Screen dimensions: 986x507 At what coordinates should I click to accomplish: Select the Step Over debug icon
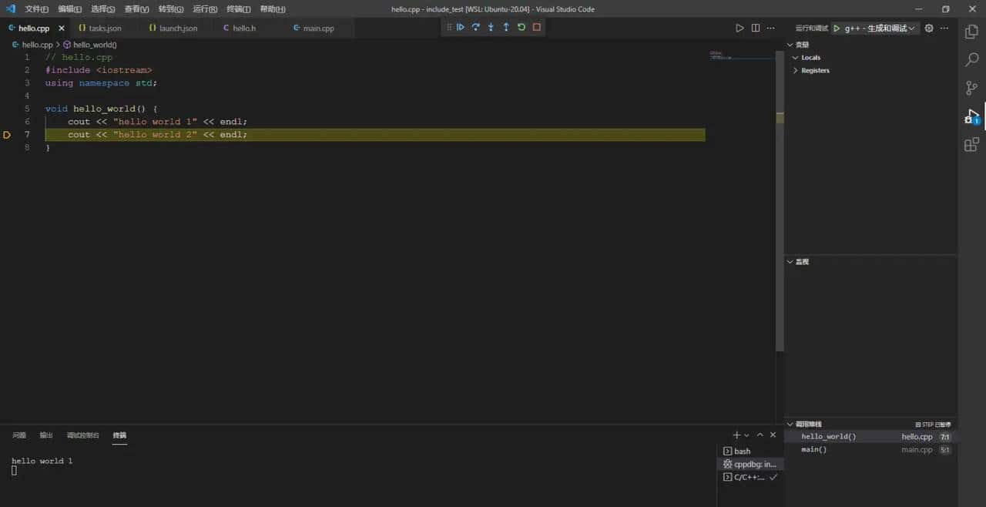click(x=475, y=27)
